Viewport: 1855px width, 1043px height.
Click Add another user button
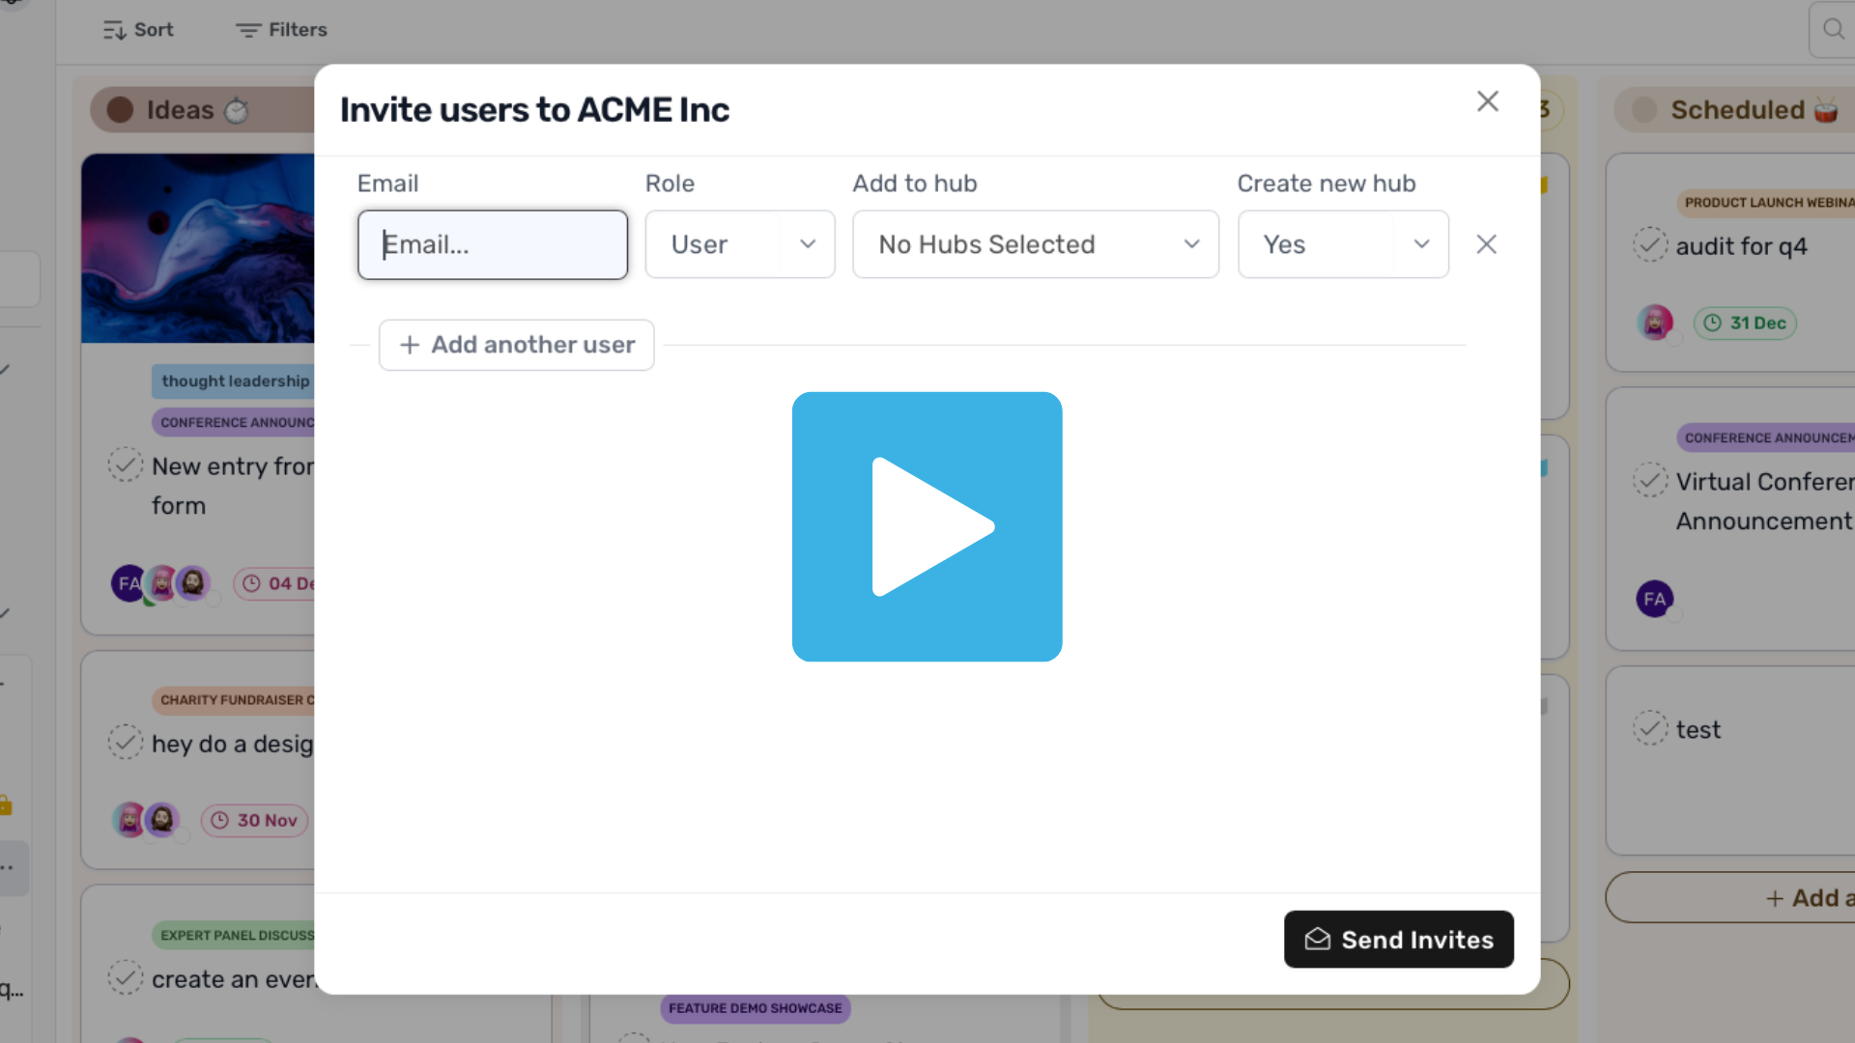pyautogui.click(x=516, y=345)
